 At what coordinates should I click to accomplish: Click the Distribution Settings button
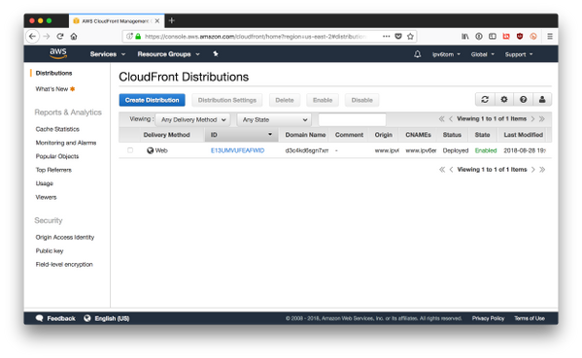tap(227, 100)
